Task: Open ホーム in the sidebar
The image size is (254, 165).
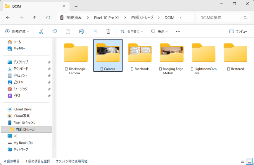Action: [14, 42]
